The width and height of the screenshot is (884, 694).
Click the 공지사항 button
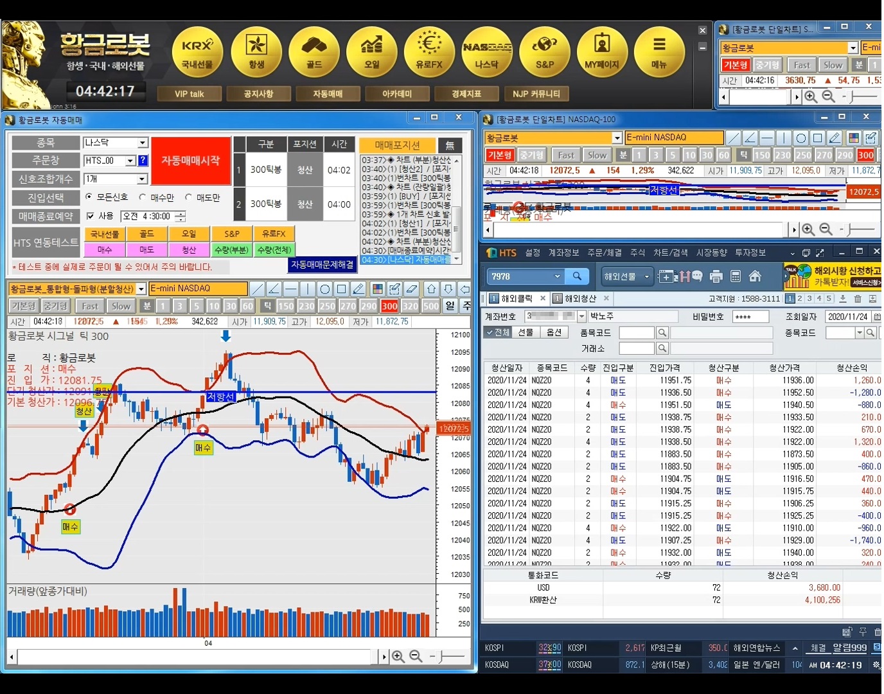point(258,94)
